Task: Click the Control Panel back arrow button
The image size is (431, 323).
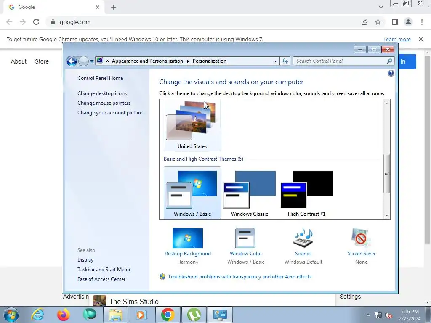Action: 72,61
